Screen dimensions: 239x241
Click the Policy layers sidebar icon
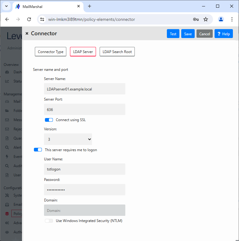click(x=7, y=214)
